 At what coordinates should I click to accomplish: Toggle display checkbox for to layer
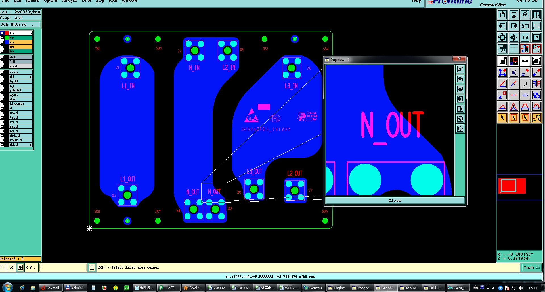point(2,33)
